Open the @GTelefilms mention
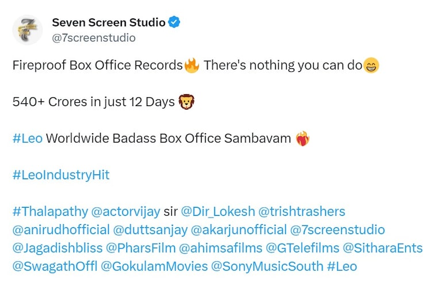 click(x=302, y=248)
